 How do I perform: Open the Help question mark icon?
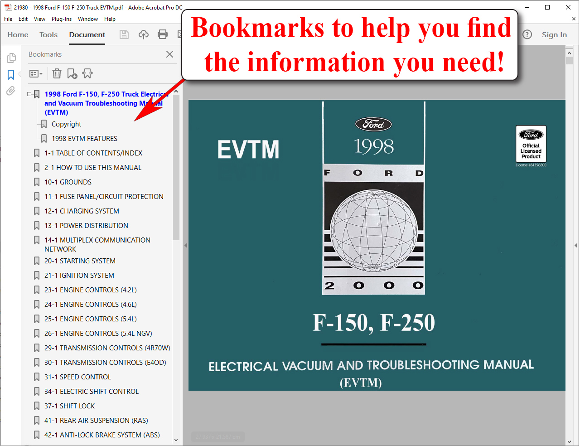pos(527,34)
